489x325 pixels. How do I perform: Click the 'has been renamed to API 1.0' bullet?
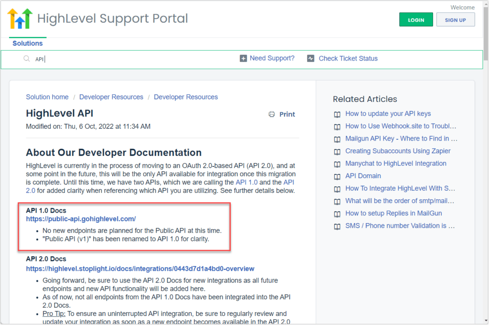click(126, 239)
